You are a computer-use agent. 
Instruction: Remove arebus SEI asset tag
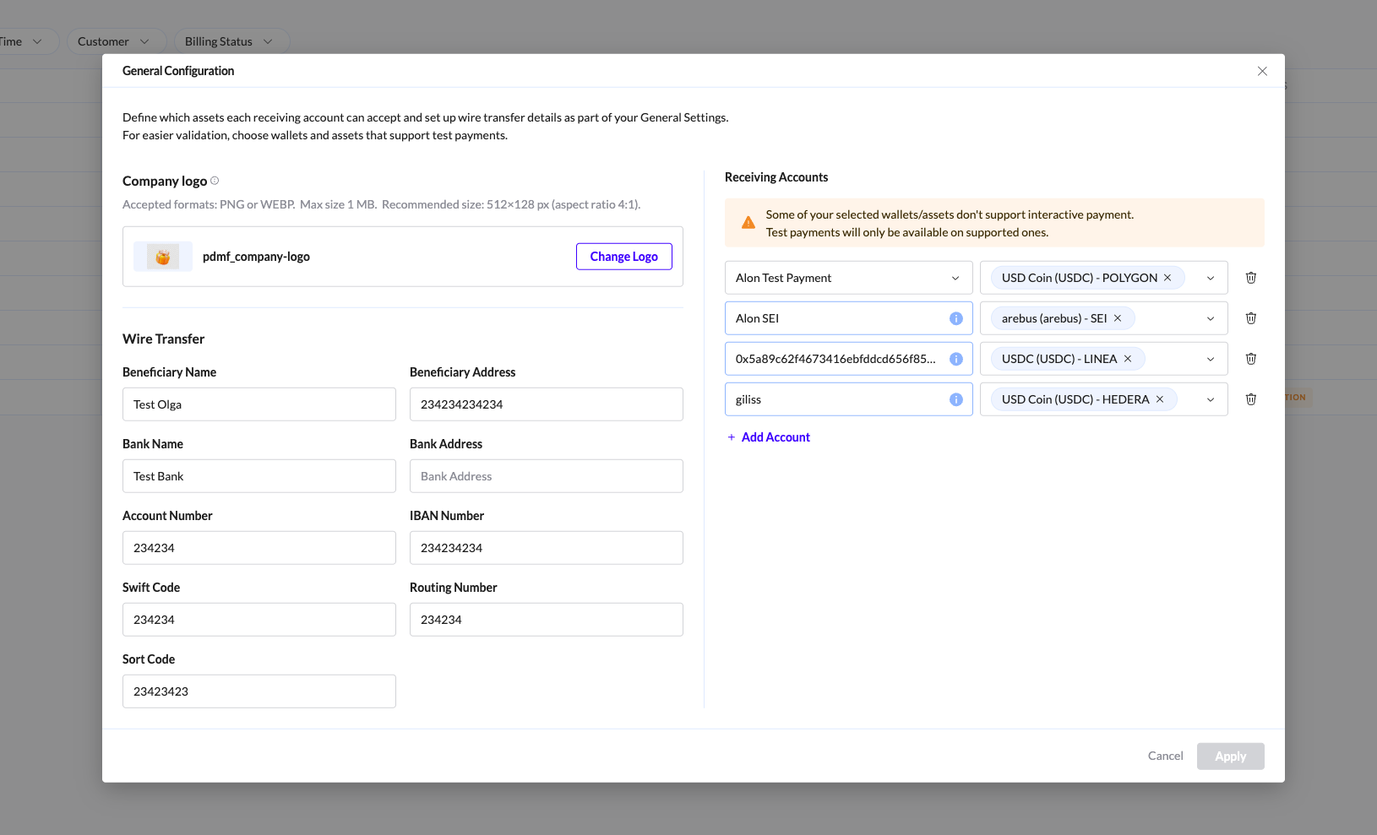pos(1118,318)
